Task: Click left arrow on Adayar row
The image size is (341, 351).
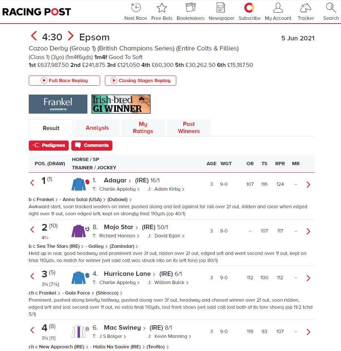Action: (x=32, y=183)
